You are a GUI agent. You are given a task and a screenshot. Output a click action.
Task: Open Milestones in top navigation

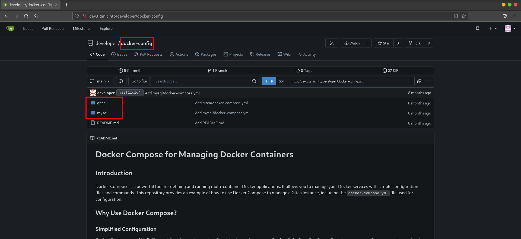(82, 28)
